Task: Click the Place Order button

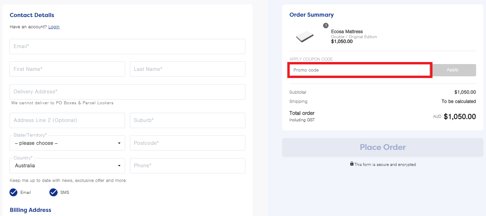Action: click(x=382, y=147)
